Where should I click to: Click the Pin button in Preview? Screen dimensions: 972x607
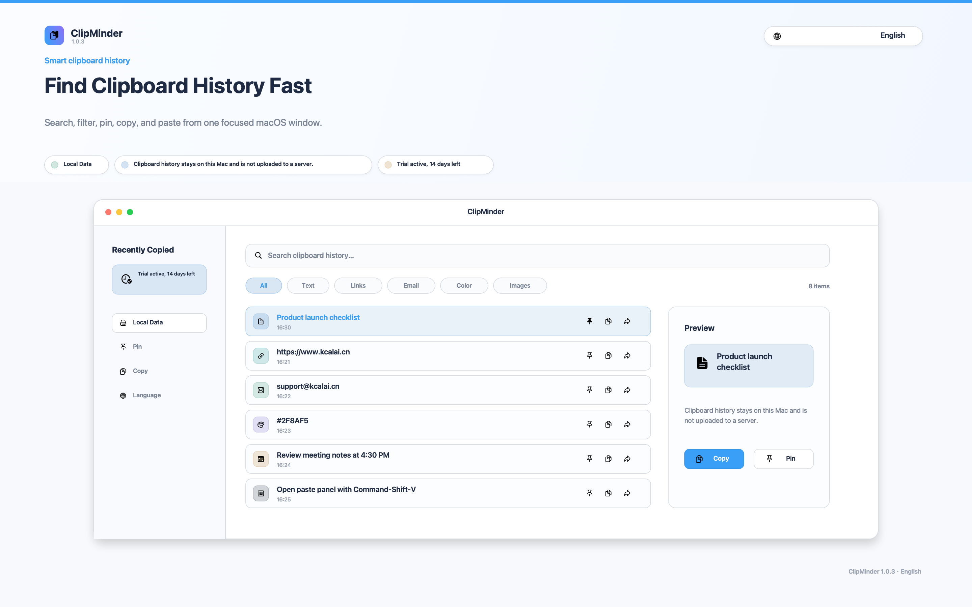pos(783,459)
